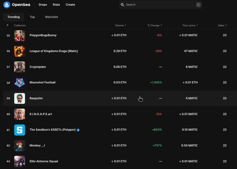Click the +737% change value
The width and height of the screenshot is (237, 169).
157,145
